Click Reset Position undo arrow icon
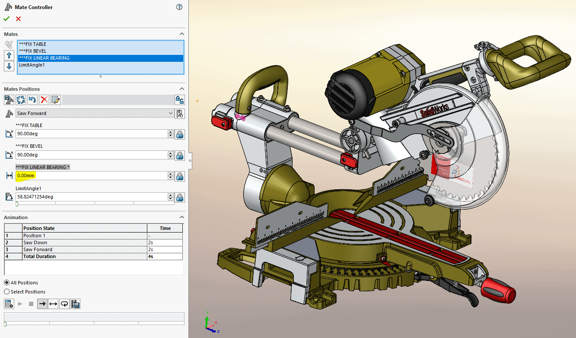576x338 pixels. click(x=32, y=100)
